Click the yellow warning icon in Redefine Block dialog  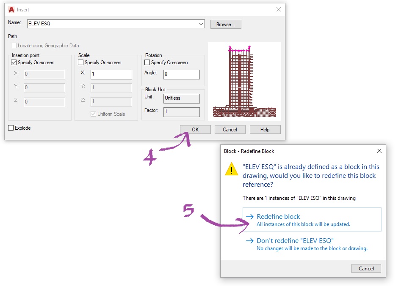[231, 169]
